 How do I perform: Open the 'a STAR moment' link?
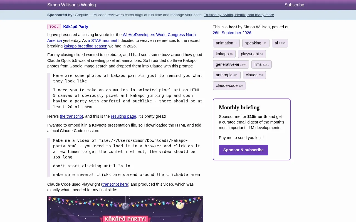pos(102,41)
